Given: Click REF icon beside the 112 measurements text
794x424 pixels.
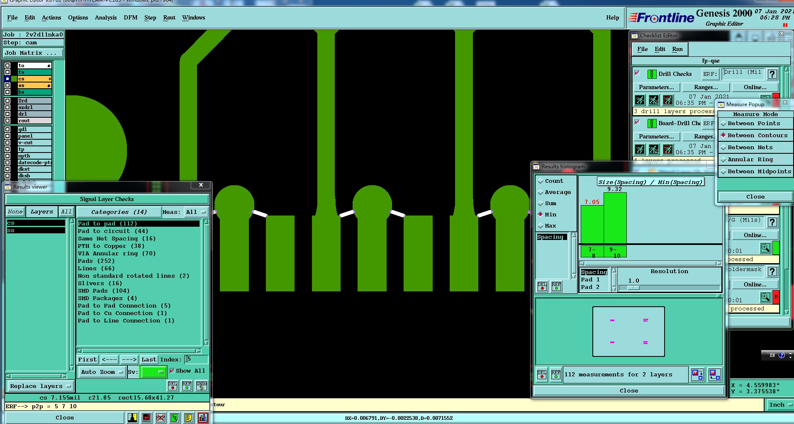Looking at the screenshot, I should (x=556, y=375).
